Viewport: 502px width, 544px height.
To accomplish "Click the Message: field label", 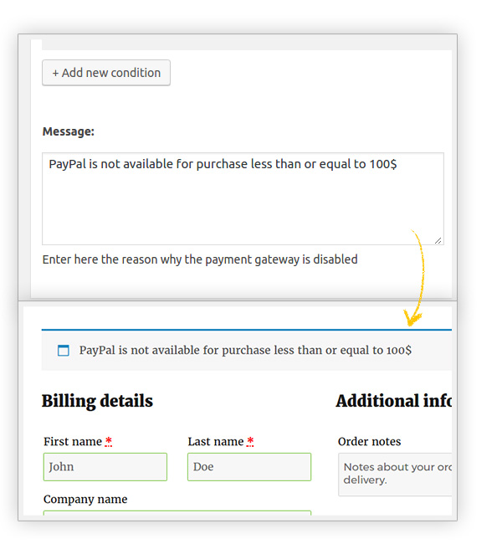I will click(x=69, y=131).
